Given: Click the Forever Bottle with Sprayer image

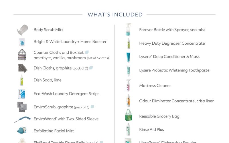Looking at the screenshot, I should pos(128,29).
